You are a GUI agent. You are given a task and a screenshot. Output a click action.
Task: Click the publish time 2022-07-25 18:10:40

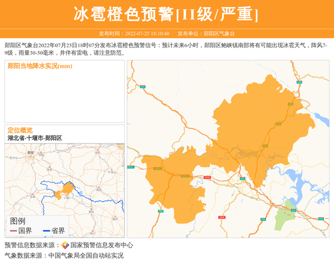[x=147, y=33]
